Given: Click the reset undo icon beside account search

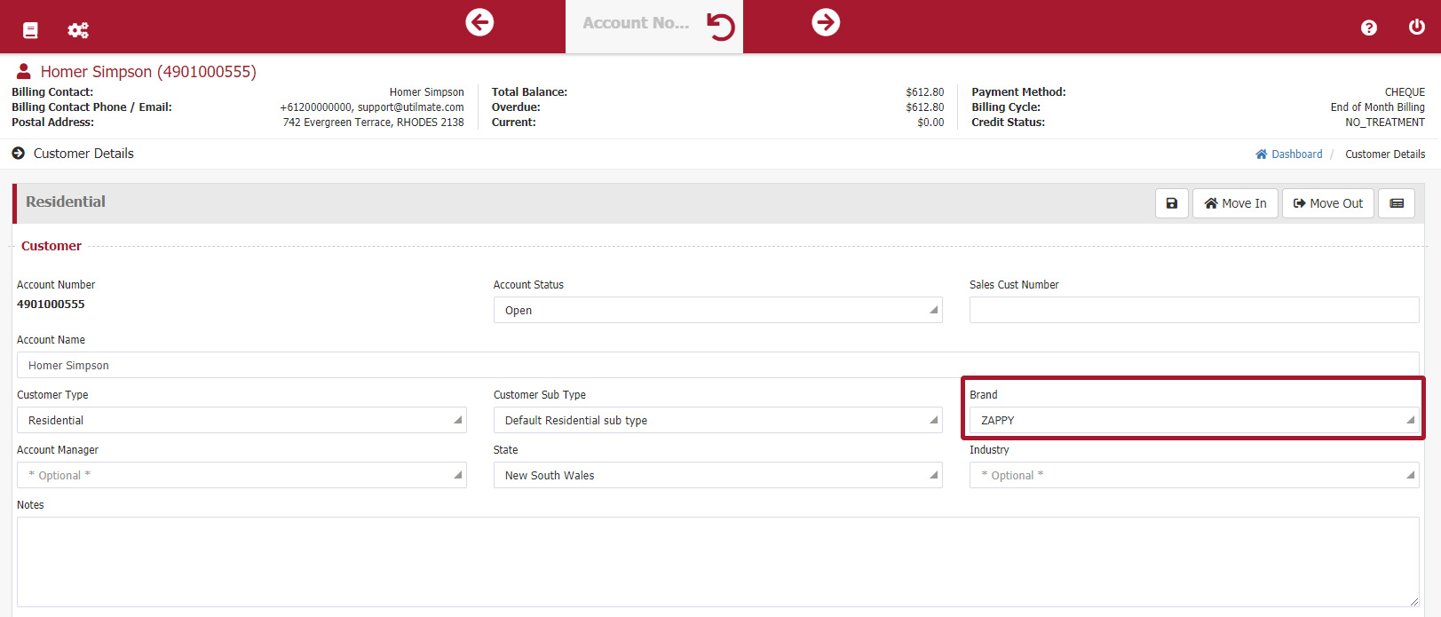Looking at the screenshot, I should coord(720,27).
